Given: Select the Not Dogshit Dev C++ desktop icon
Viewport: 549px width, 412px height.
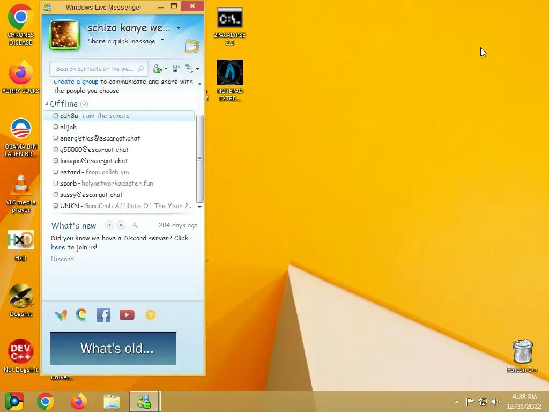Looking at the screenshot, I should [x=20, y=355].
